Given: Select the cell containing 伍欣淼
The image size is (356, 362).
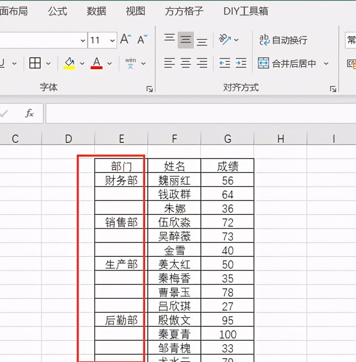Looking at the screenshot, I should [x=175, y=222].
